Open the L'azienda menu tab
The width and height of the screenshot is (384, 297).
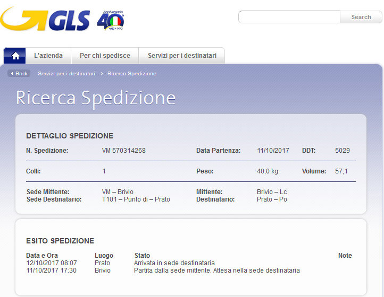pyautogui.click(x=48, y=56)
